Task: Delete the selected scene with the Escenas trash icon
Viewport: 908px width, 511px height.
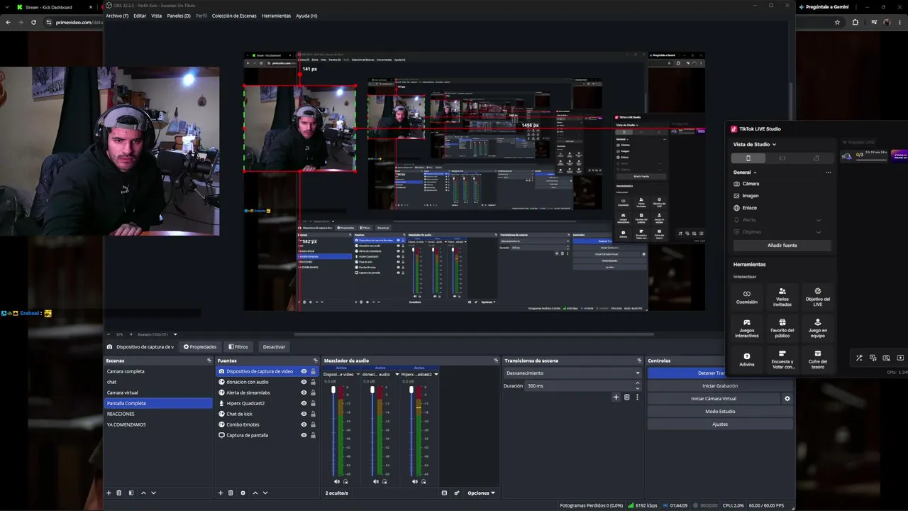Action: pyautogui.click(x=119, y=493)
